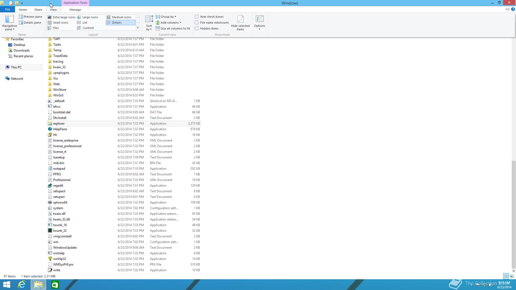516x290 pixels.
Task: Select the WinSxS folder icon
Action: pos(50,95)
